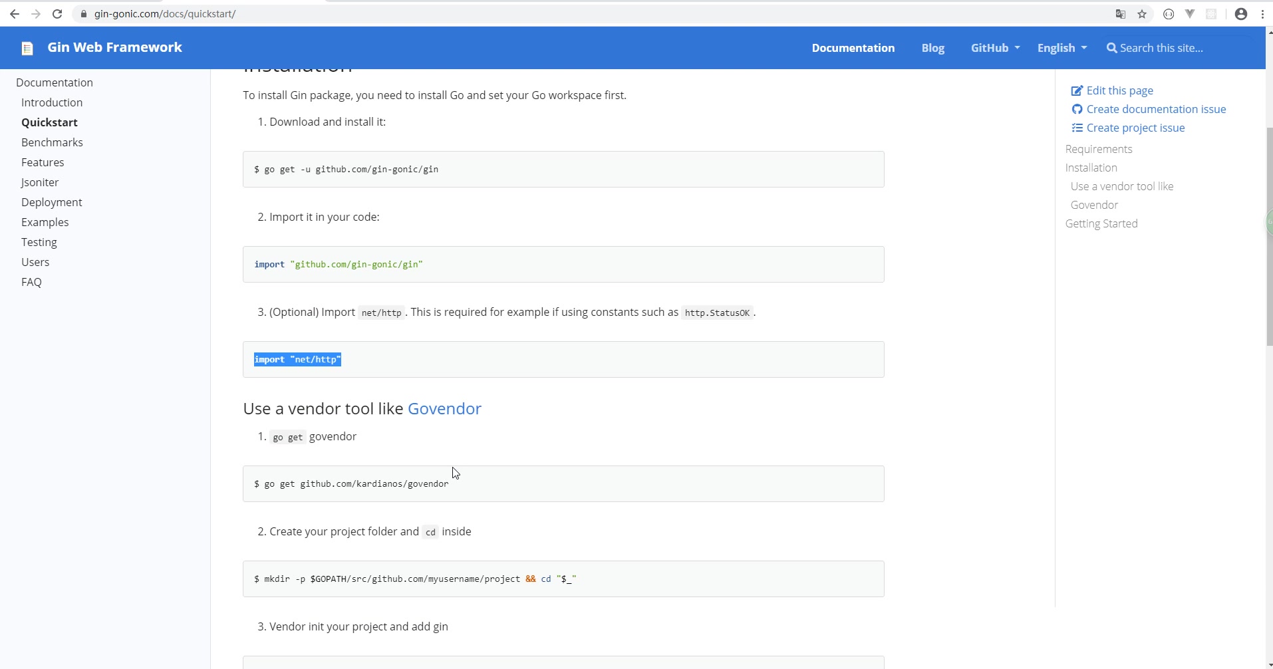Click the mkdir -p $GOPATH command
Viewport: 1273px width, 669px height.
tap(415, 579)
